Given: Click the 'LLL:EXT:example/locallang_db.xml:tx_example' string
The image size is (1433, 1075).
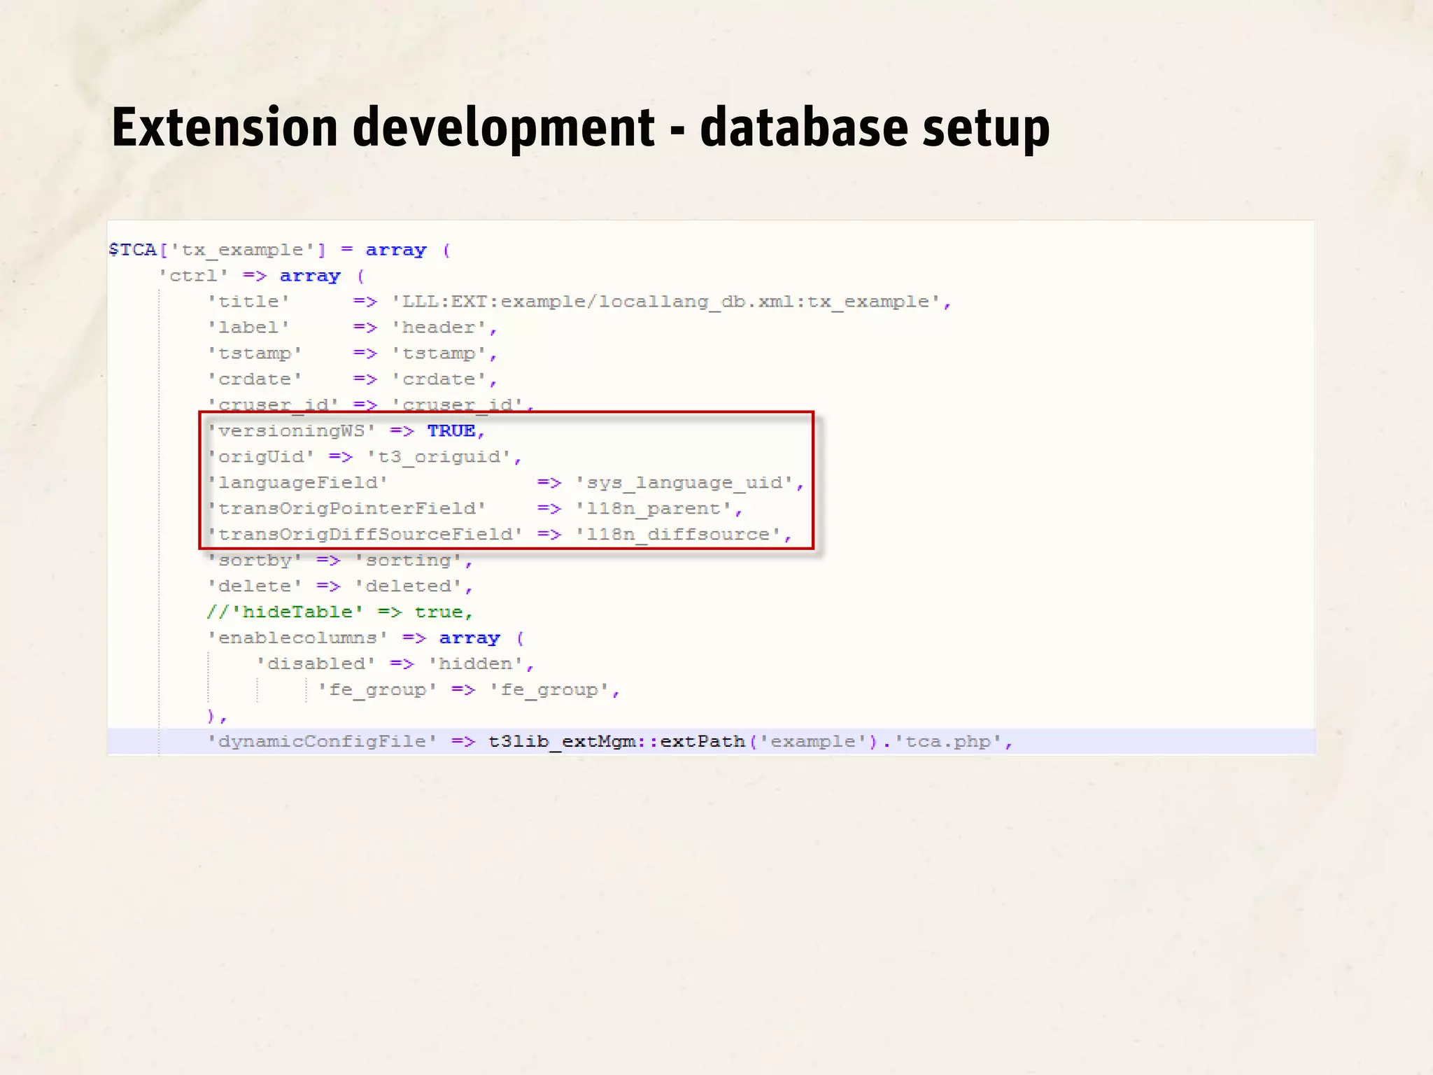Looking at the screenshot, I should (x=665, y=302).
